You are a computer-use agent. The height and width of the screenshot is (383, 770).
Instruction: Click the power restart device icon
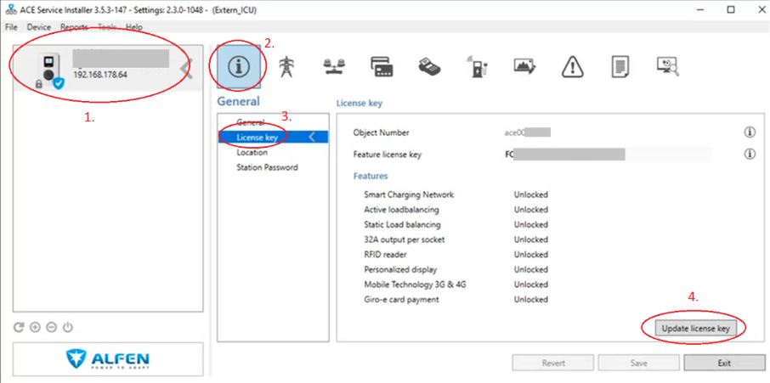point(68,328)
